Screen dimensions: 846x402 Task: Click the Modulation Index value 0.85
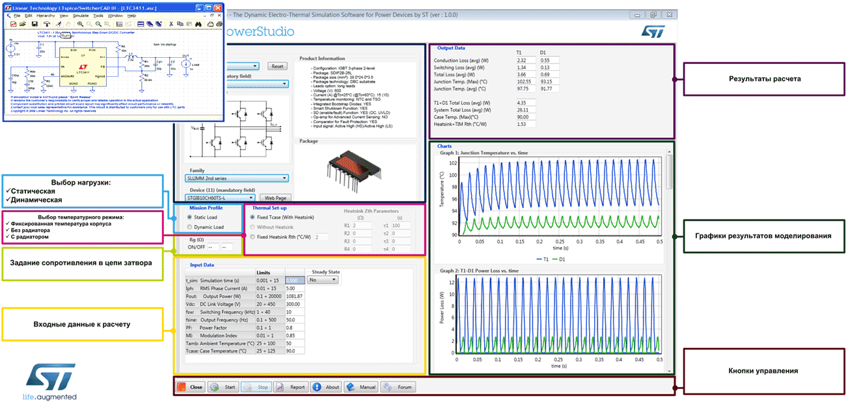click(x=294, y=336)
